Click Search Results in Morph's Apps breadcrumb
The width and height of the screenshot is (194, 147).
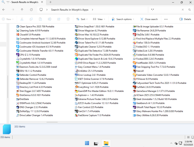point(70,10)
